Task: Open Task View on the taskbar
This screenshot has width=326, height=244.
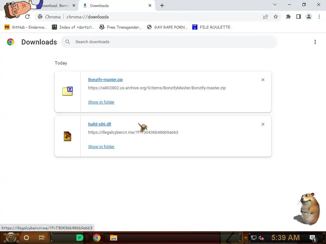Action: tap(42, 238)
